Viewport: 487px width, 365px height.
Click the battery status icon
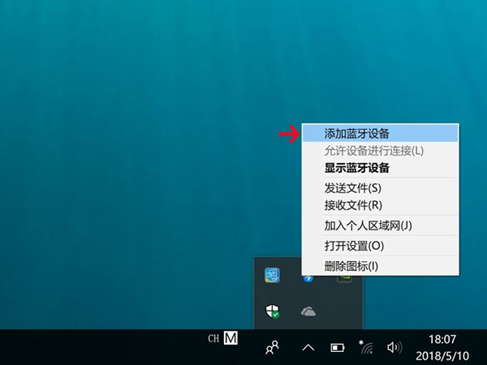point(337,347)
